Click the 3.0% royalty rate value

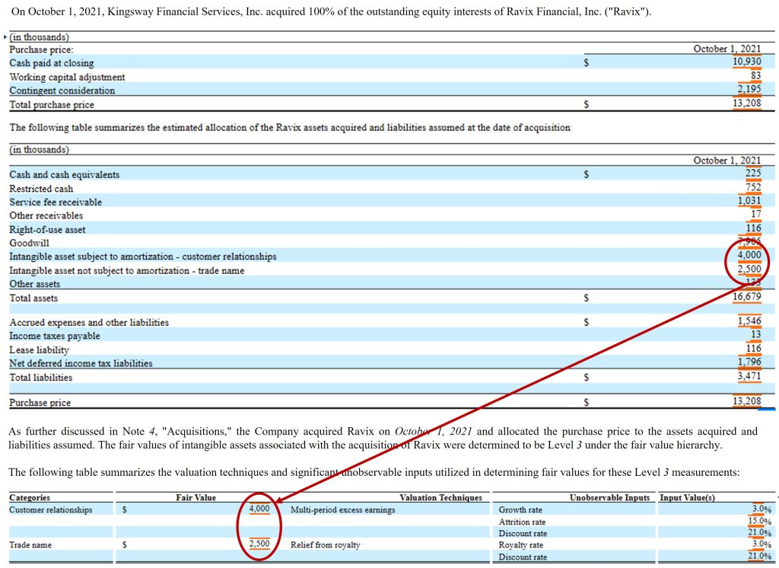(x=762, y=544)
